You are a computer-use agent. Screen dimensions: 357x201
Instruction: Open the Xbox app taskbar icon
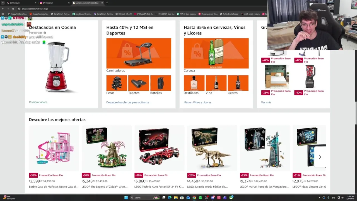pyautogui.click(x=231, y=198)
